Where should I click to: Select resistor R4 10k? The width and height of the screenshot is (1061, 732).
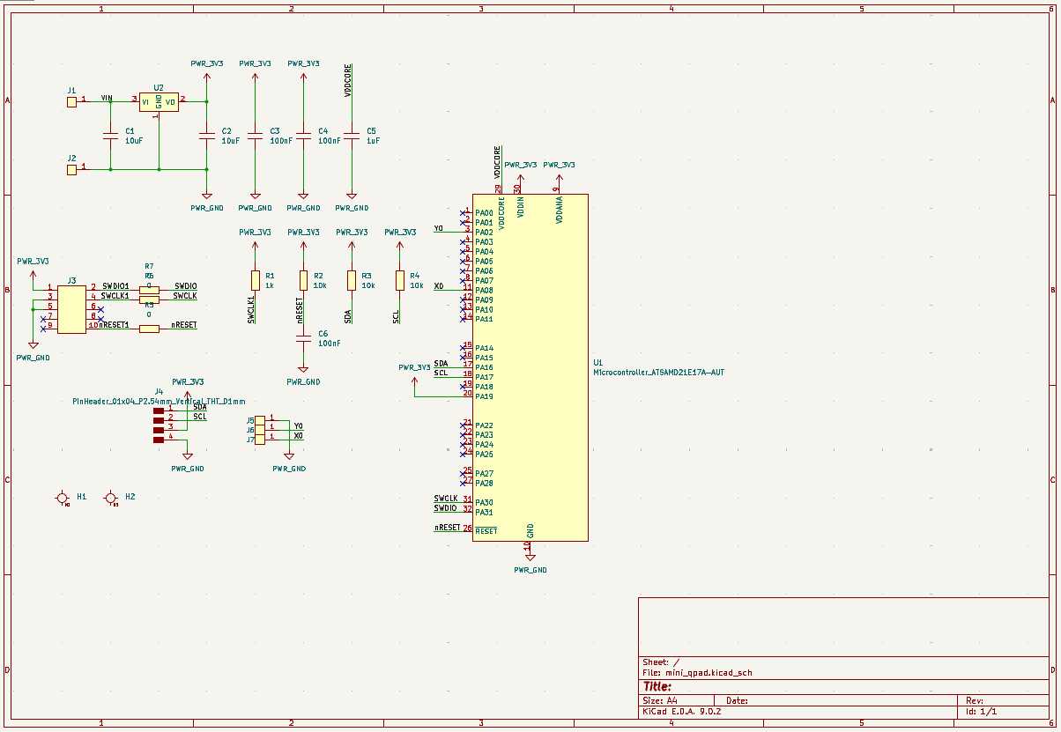(401, 280)
